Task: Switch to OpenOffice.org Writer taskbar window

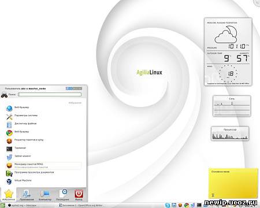Action: tap(81, 206)
